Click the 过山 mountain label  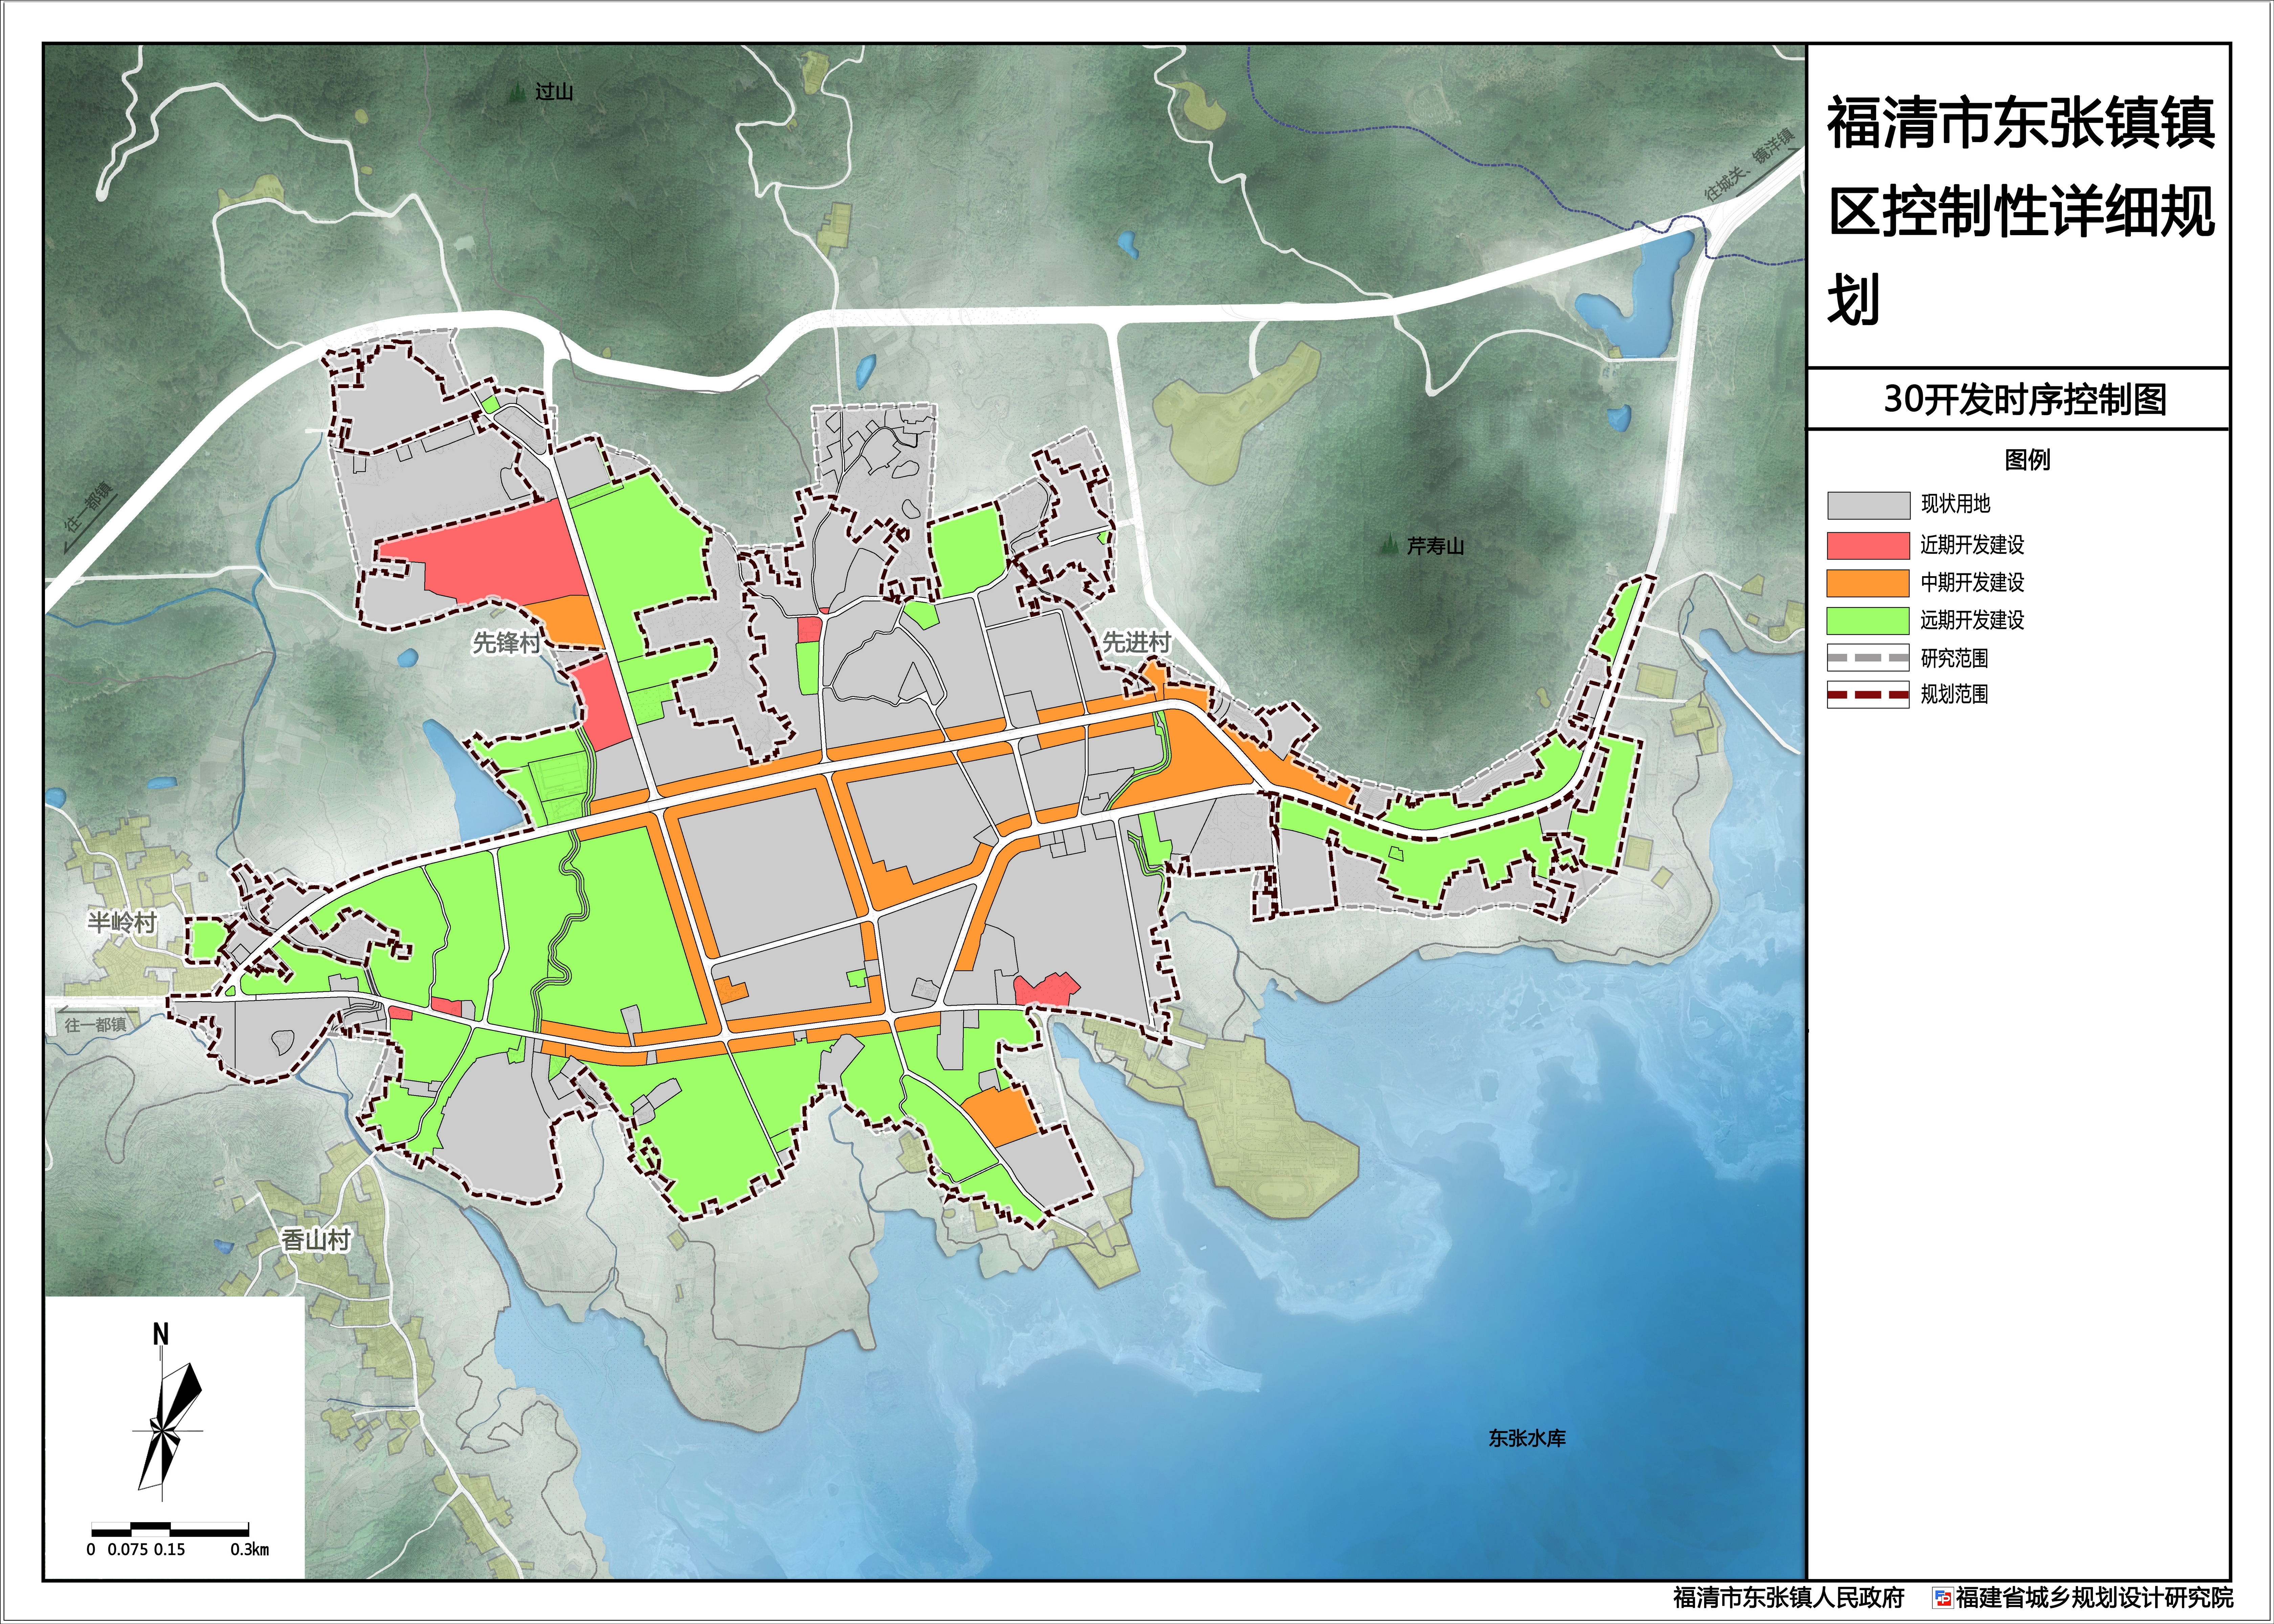coord(554,92)
